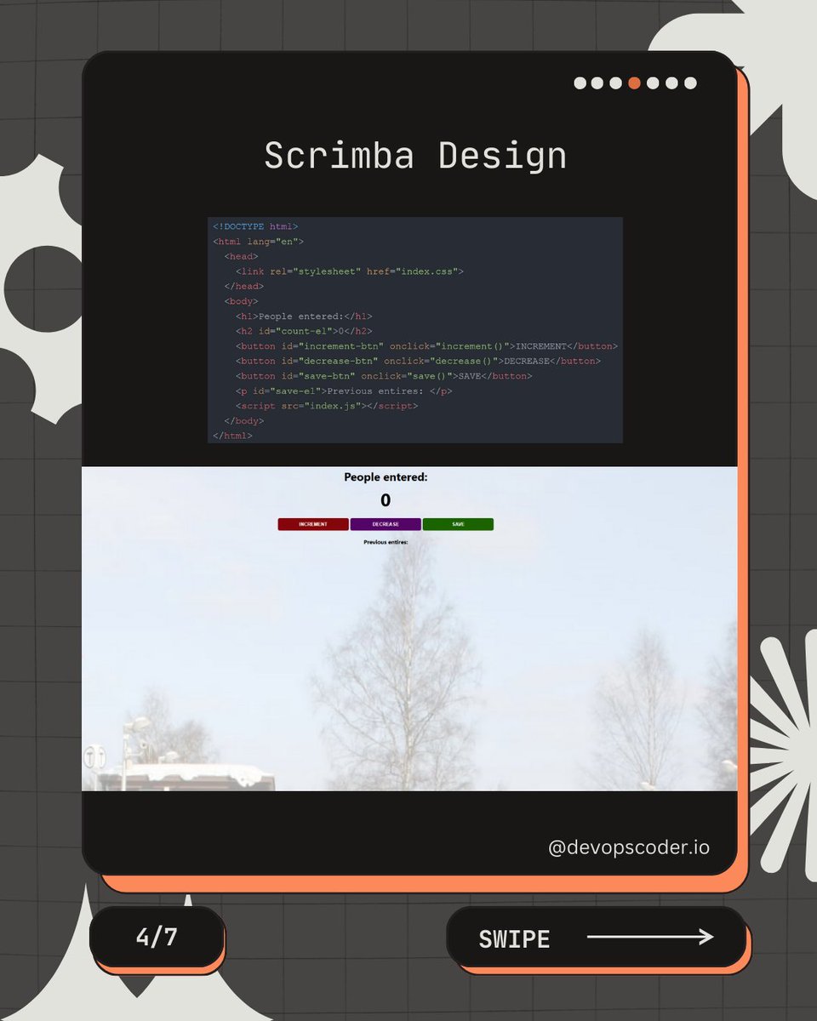
Task: Click the count value 0
Action: point(386,500)
